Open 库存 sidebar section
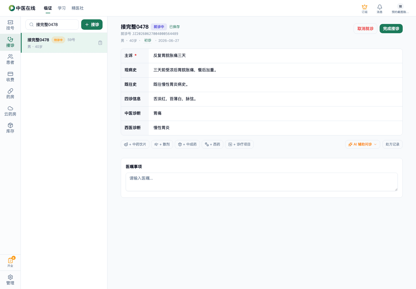This screenshot has height=289, width=416. click(10, 128)
